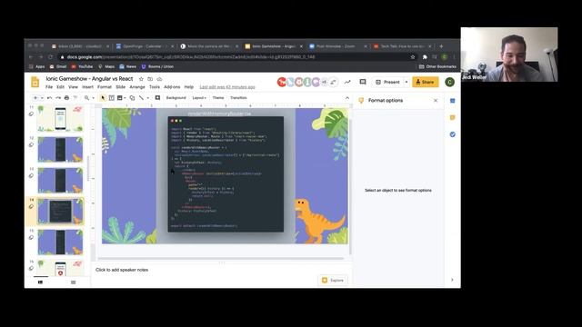Open the Tools menu

pos(155,87)
